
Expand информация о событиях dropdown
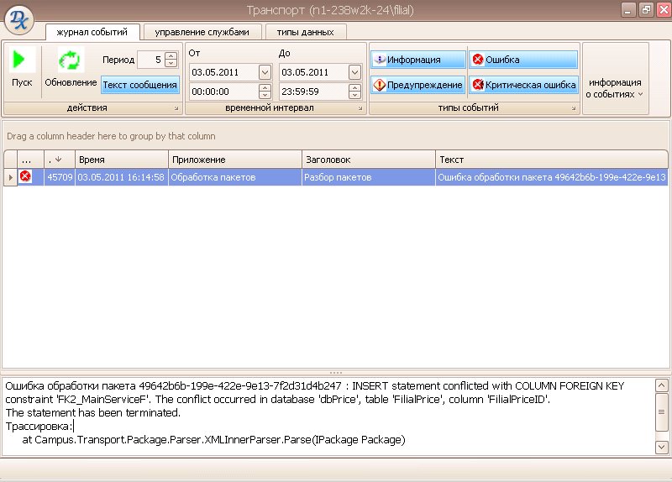click(615, 88)
